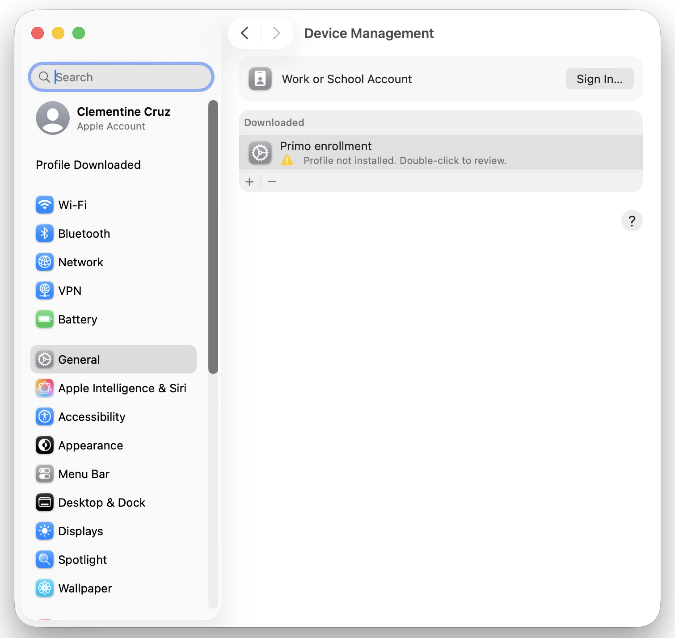Open Battery settings via its icon
675x638 pixels.
pos(44,319)
